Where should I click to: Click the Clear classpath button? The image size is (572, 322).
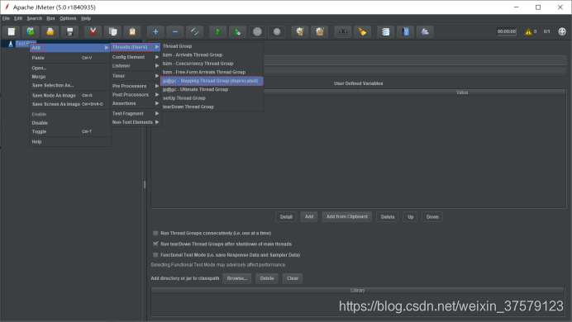click(293, 278)
